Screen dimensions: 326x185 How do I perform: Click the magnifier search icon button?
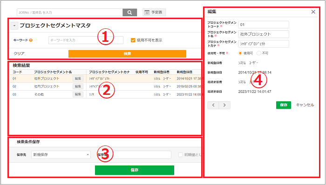tap(130, 13)
